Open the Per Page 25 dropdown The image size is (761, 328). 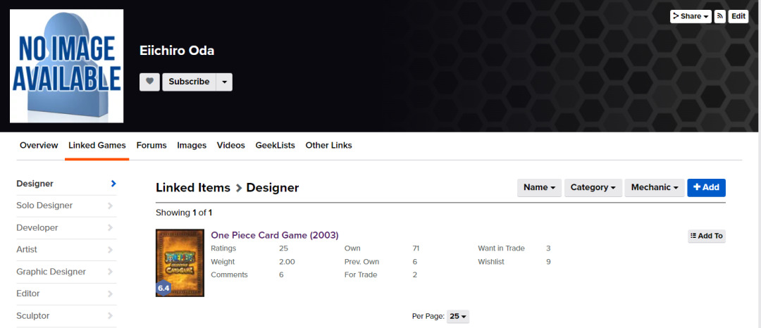(458, 316)
